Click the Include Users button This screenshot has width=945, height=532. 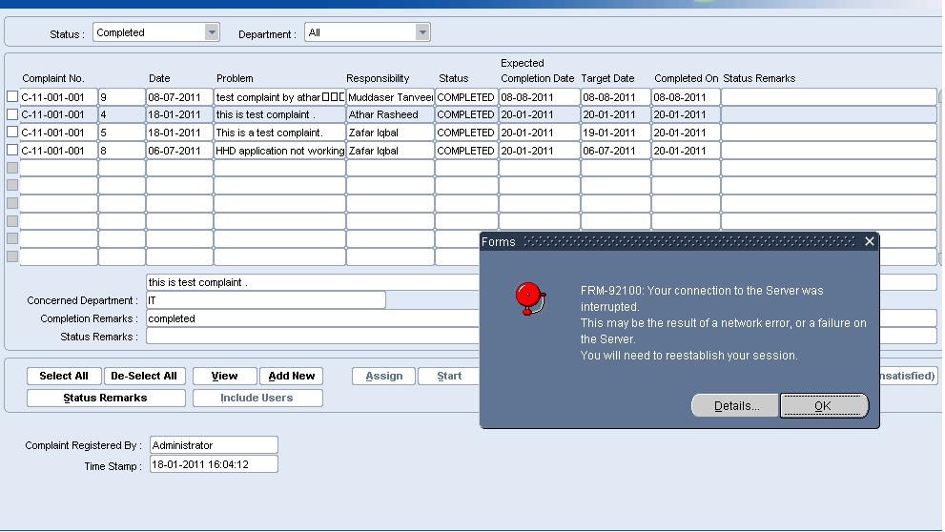tap(257, 399)
